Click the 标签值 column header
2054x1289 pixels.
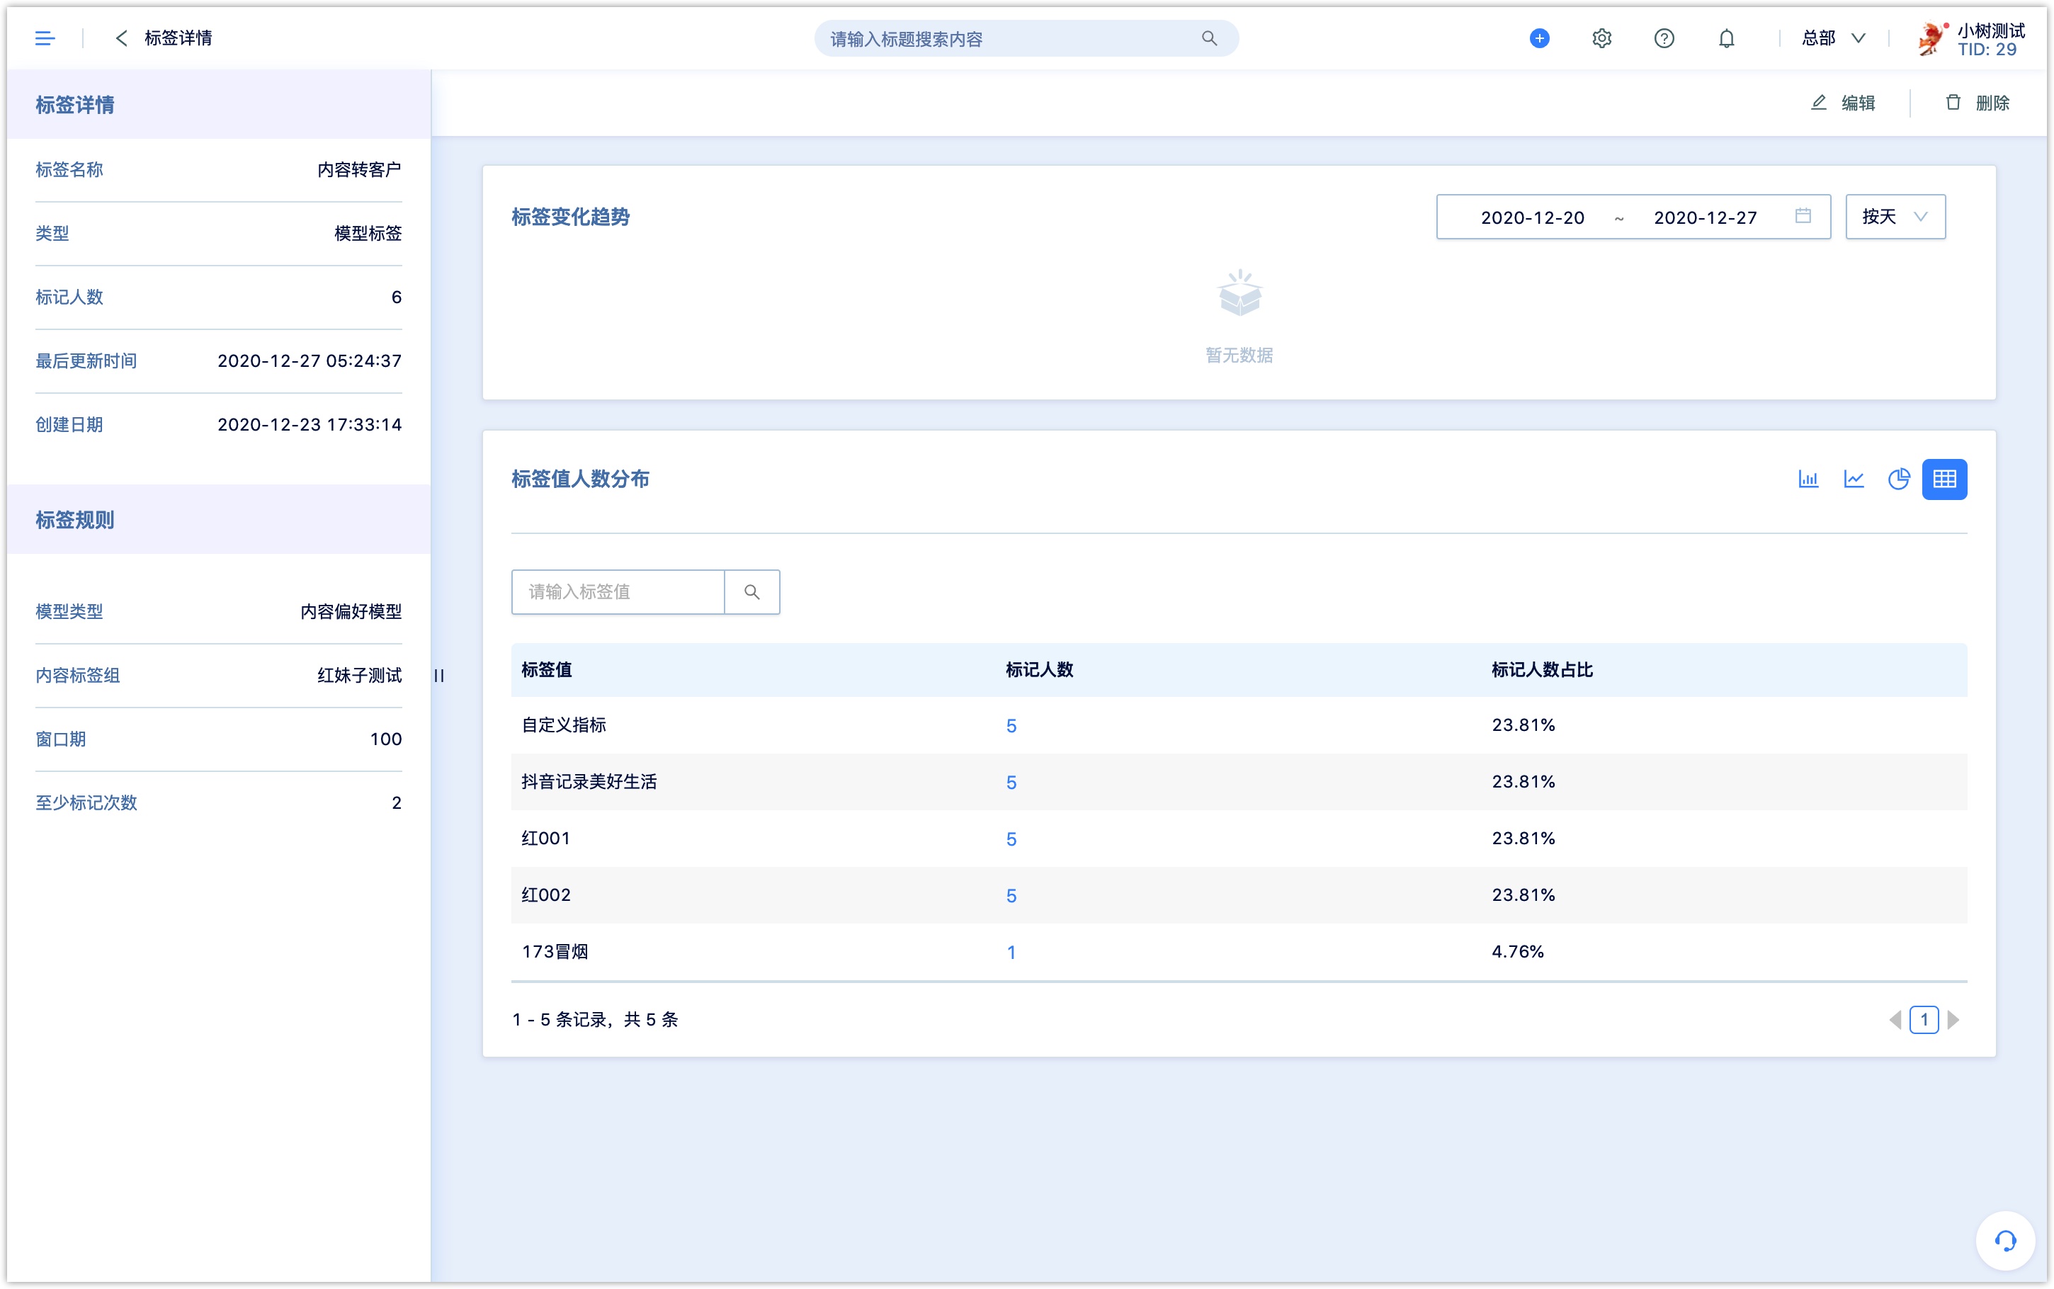click(x=546, y=670)
